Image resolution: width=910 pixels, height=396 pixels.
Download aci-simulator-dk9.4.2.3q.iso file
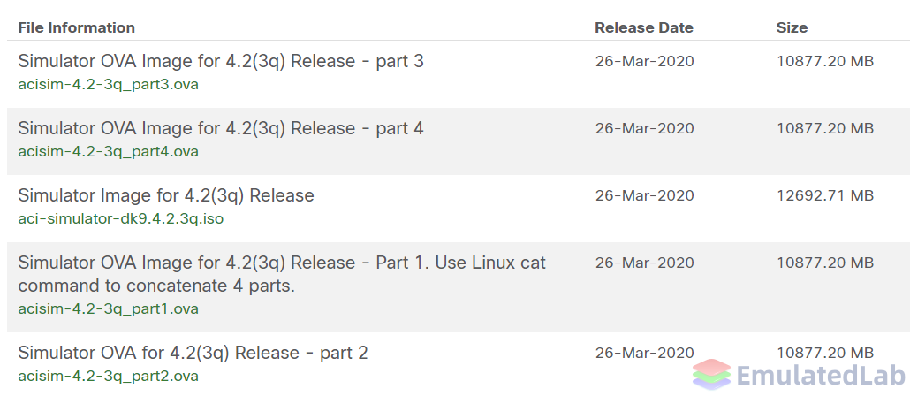pos(121,219)
